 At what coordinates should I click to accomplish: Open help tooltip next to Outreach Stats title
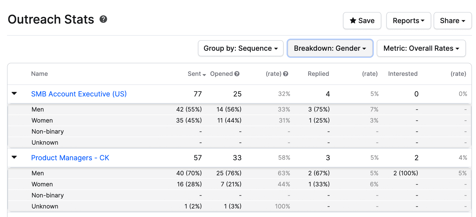pos(103,19)
